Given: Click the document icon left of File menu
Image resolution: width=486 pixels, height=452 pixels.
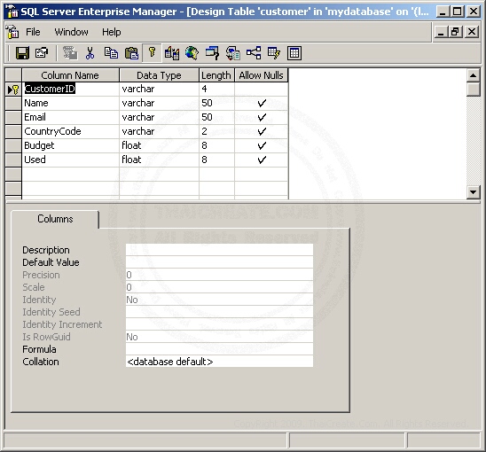Looking at the screenshot, I should point(12,32).
